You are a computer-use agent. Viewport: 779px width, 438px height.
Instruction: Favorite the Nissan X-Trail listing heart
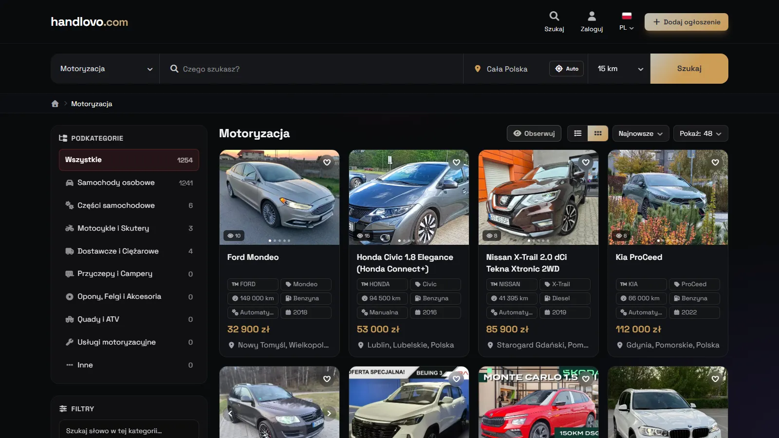(x=586, y=162)
